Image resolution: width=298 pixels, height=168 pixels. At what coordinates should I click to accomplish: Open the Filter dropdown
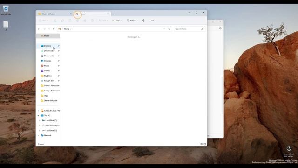131,21
